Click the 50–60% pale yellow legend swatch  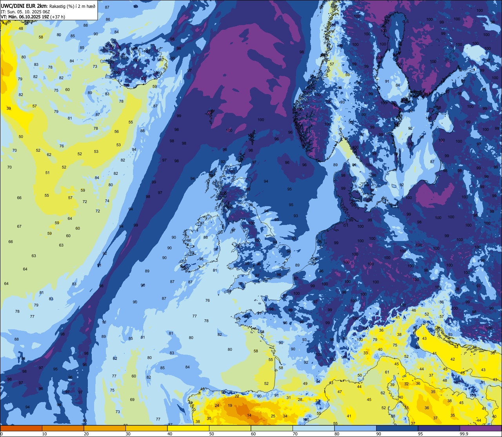point(230,428)
